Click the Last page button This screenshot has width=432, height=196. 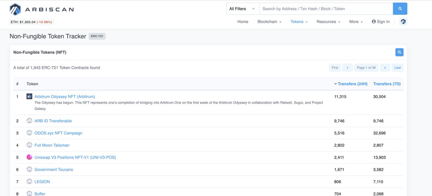pyautogui.click(x=397, y=67)
